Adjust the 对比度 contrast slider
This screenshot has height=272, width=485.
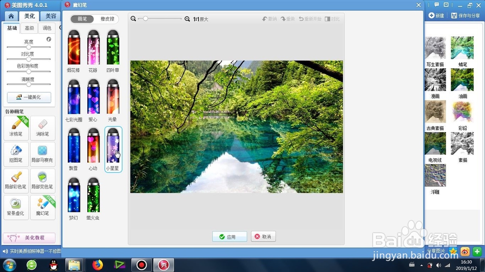click(x=29, y=59)
